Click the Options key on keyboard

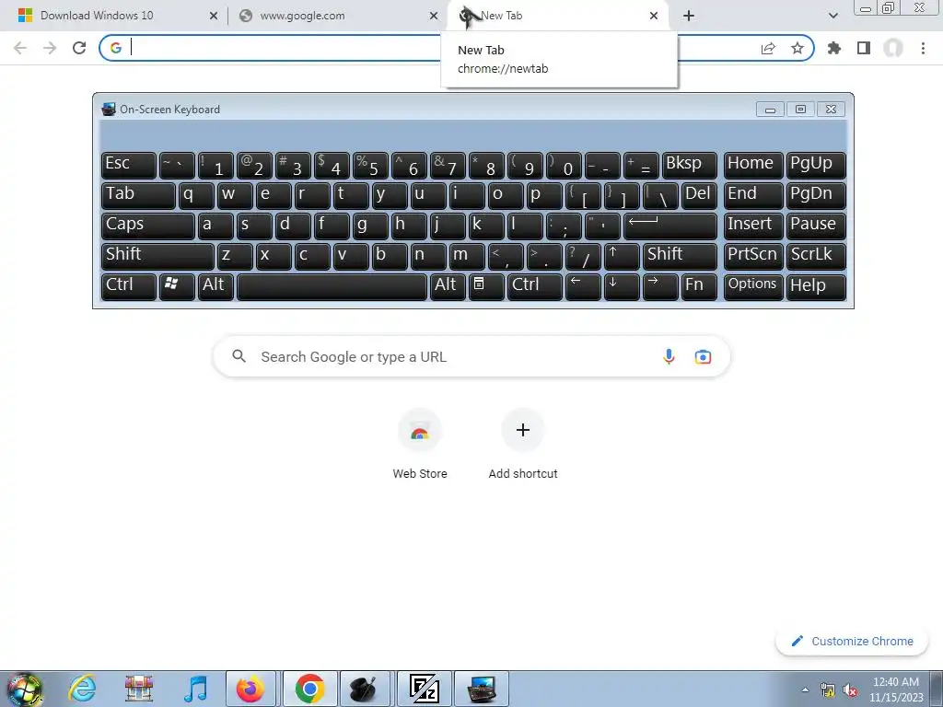(753, 286)
